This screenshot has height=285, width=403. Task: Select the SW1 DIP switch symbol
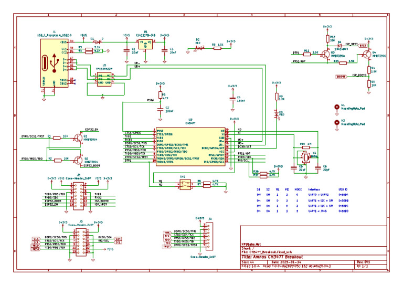click(185, 185)
